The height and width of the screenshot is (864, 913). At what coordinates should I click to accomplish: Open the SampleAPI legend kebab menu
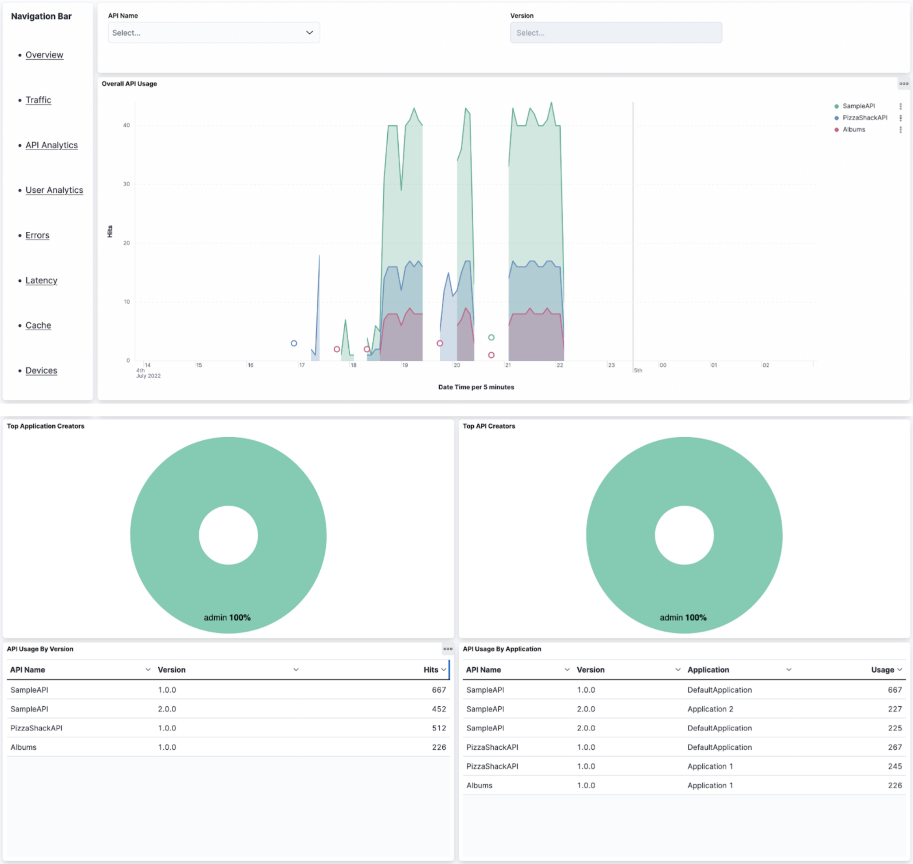point(902,106)
